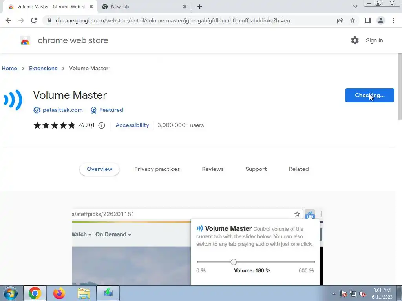Open a new tab with the plus icon
This screenshot has height=301, width=402.
click(x=200, y=7)
